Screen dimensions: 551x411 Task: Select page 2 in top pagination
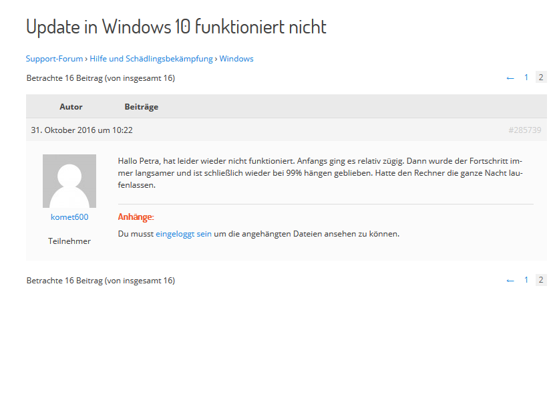click(x=541, y=78)
